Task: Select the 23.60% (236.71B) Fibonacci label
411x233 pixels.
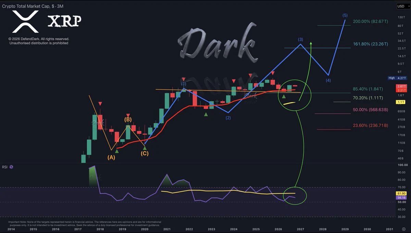Action: click(371, 126)
